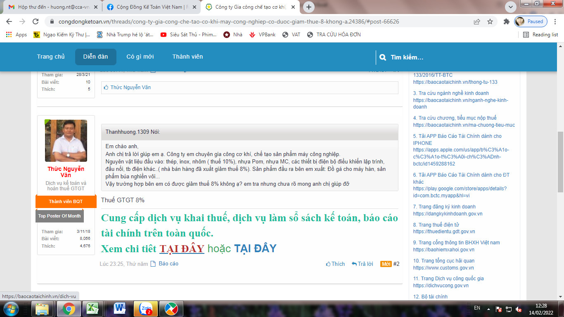
Task: Click the search magnifier icon
Action: point(383,57)
